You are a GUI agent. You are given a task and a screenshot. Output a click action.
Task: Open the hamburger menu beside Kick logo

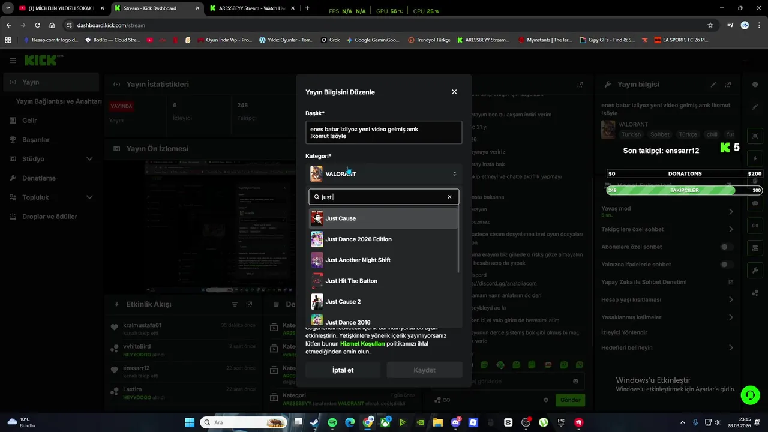tap(13, 61)
